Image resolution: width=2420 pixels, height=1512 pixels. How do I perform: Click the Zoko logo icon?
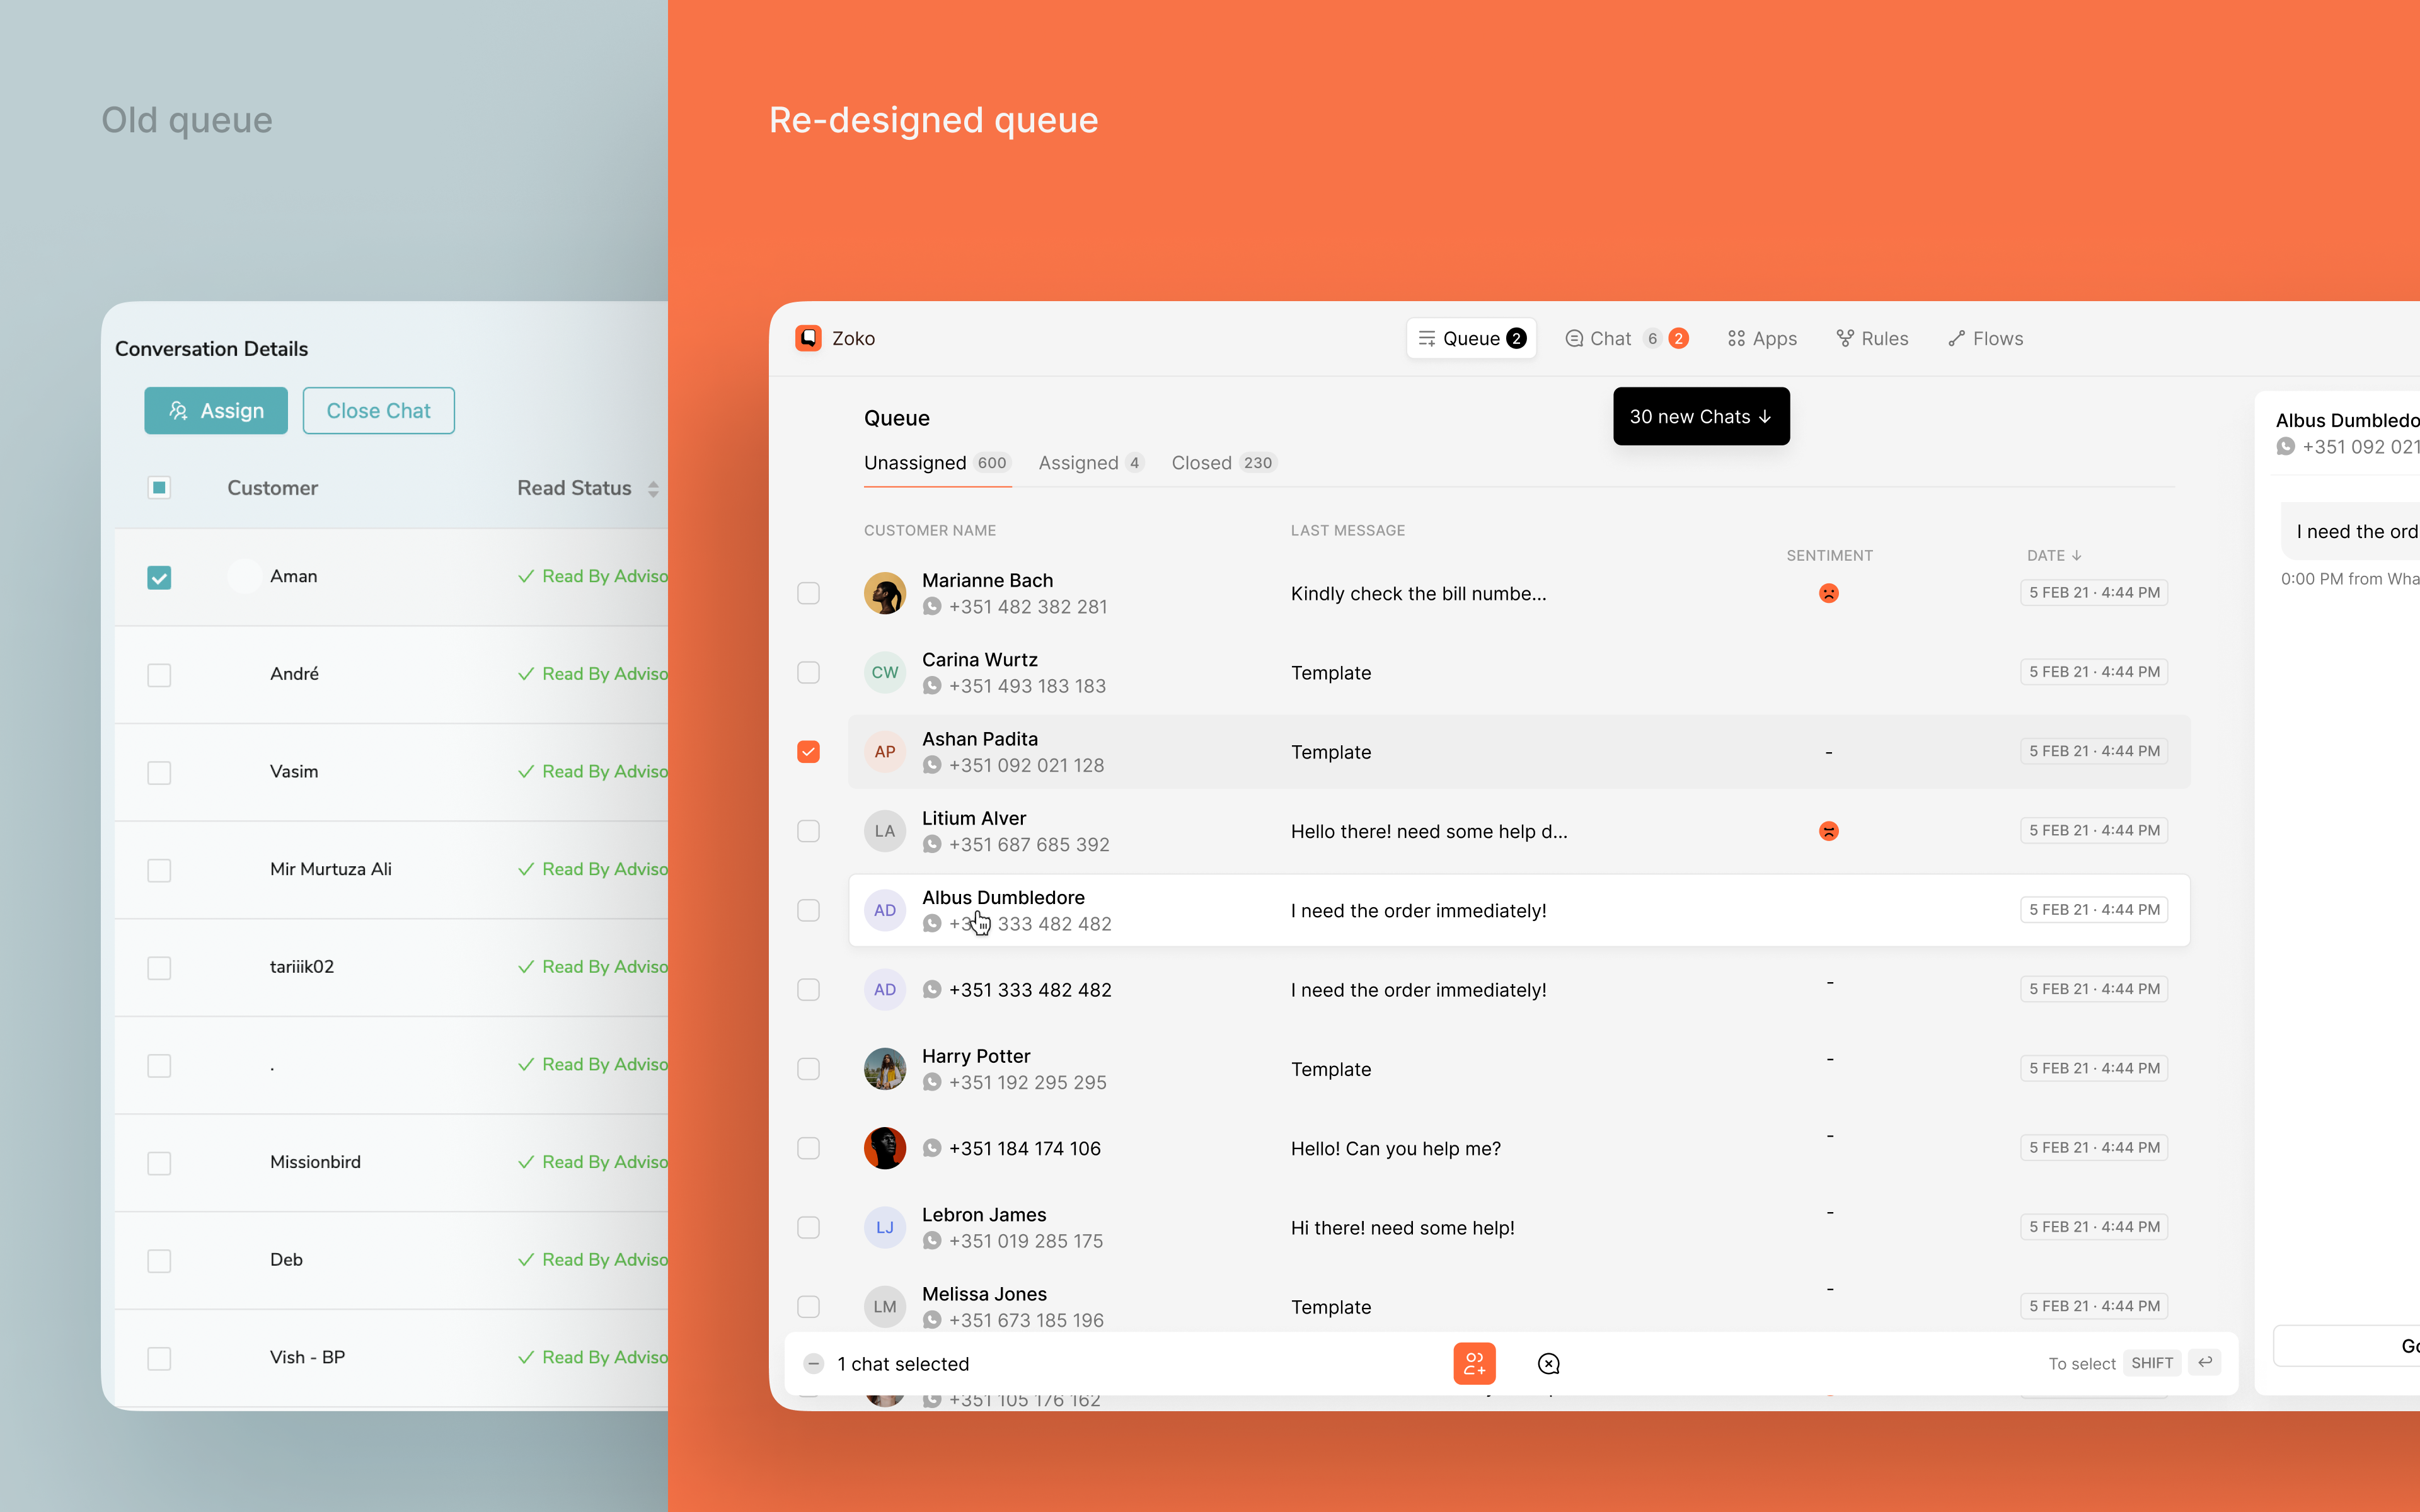[808, 338]
